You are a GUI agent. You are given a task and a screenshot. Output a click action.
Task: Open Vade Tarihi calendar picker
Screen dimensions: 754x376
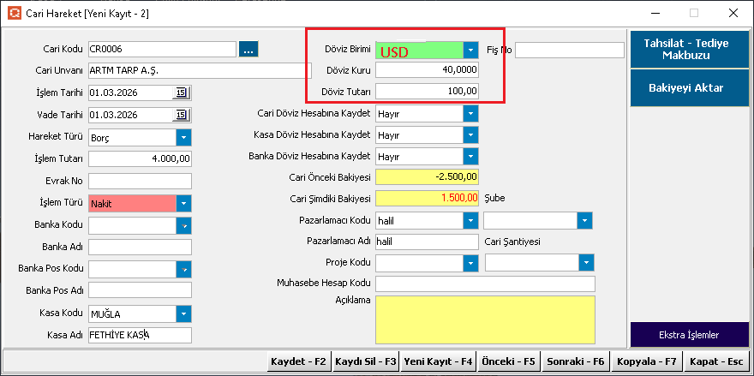(x=181, y=115)
